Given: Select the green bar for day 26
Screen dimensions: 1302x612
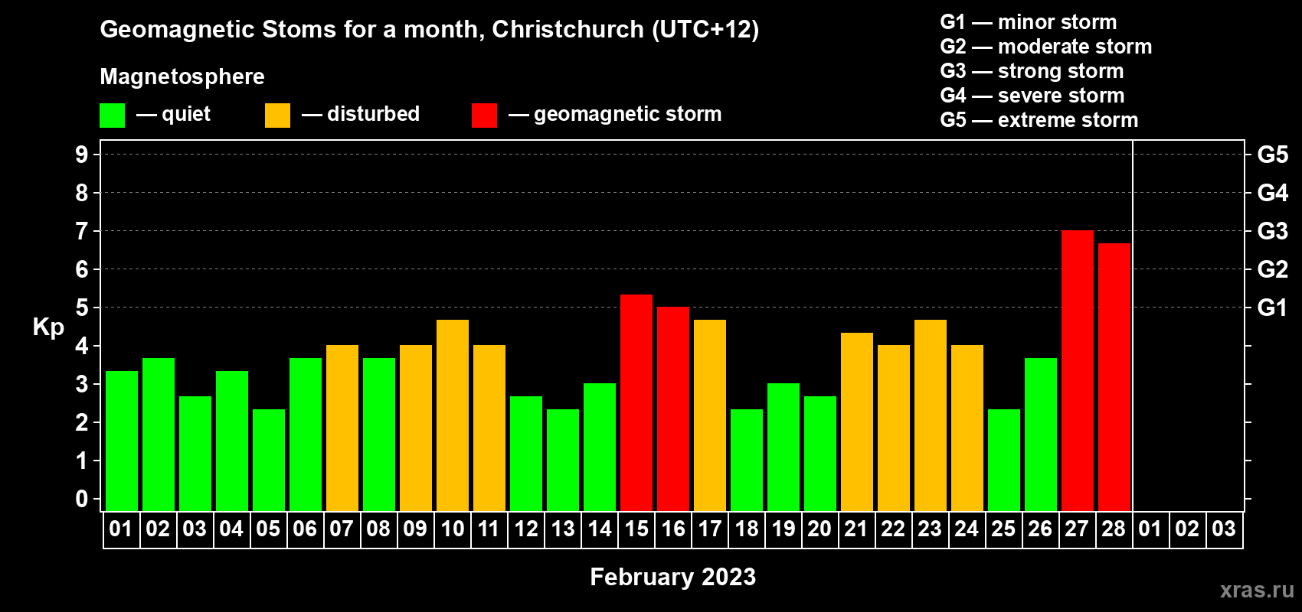Looking at the screenshot, I should coord(1041,435).
